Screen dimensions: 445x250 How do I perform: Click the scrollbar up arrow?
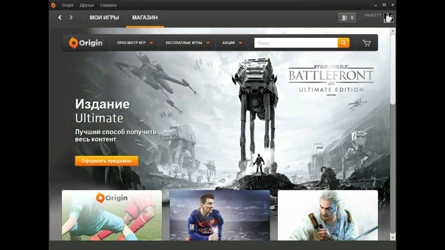[x=393, y=31]
